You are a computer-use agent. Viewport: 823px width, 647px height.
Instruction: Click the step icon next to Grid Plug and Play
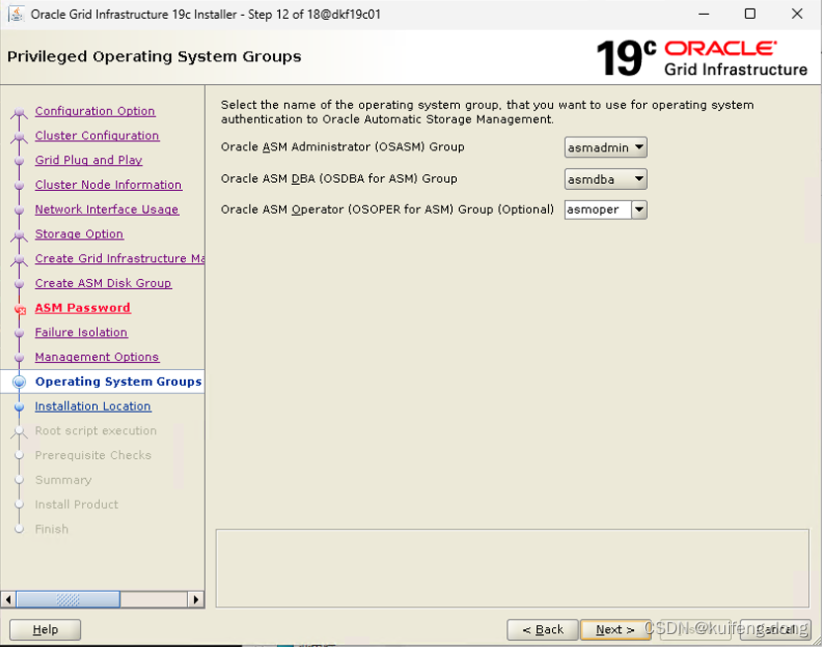pos(19,160)
